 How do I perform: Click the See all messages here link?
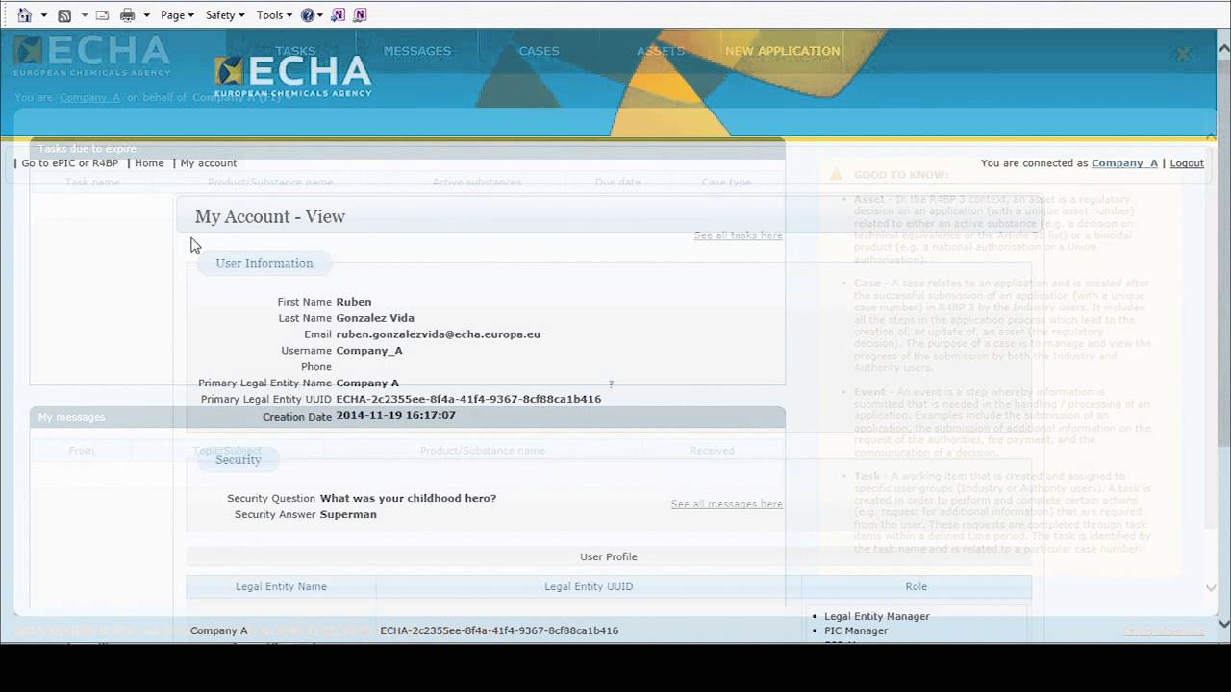click(726, 504)
